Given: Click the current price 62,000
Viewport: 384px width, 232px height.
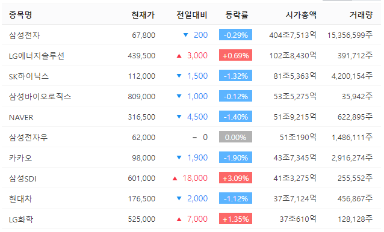Looking at the screenshot, I should (x=143, y=138).
